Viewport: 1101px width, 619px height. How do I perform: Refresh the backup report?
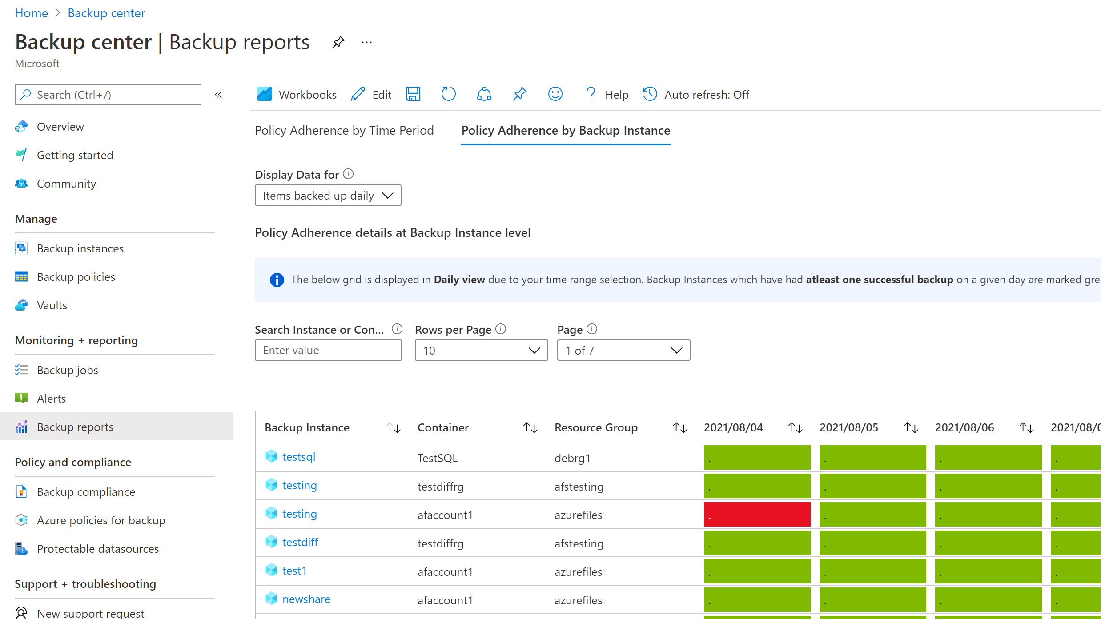coord(448,94)
